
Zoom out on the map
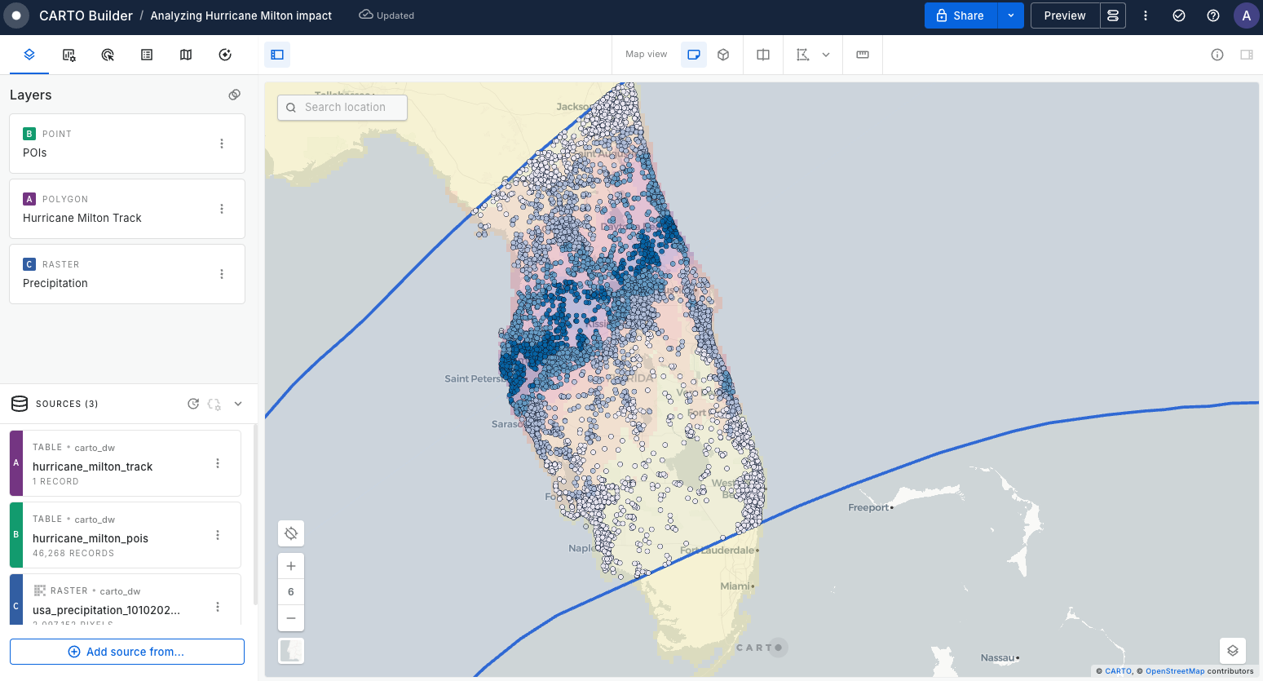click(291, 617)
